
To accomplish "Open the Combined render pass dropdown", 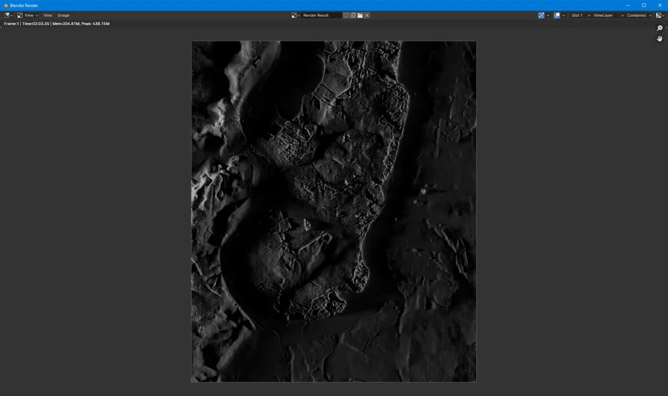I will [x=639, y=15].
